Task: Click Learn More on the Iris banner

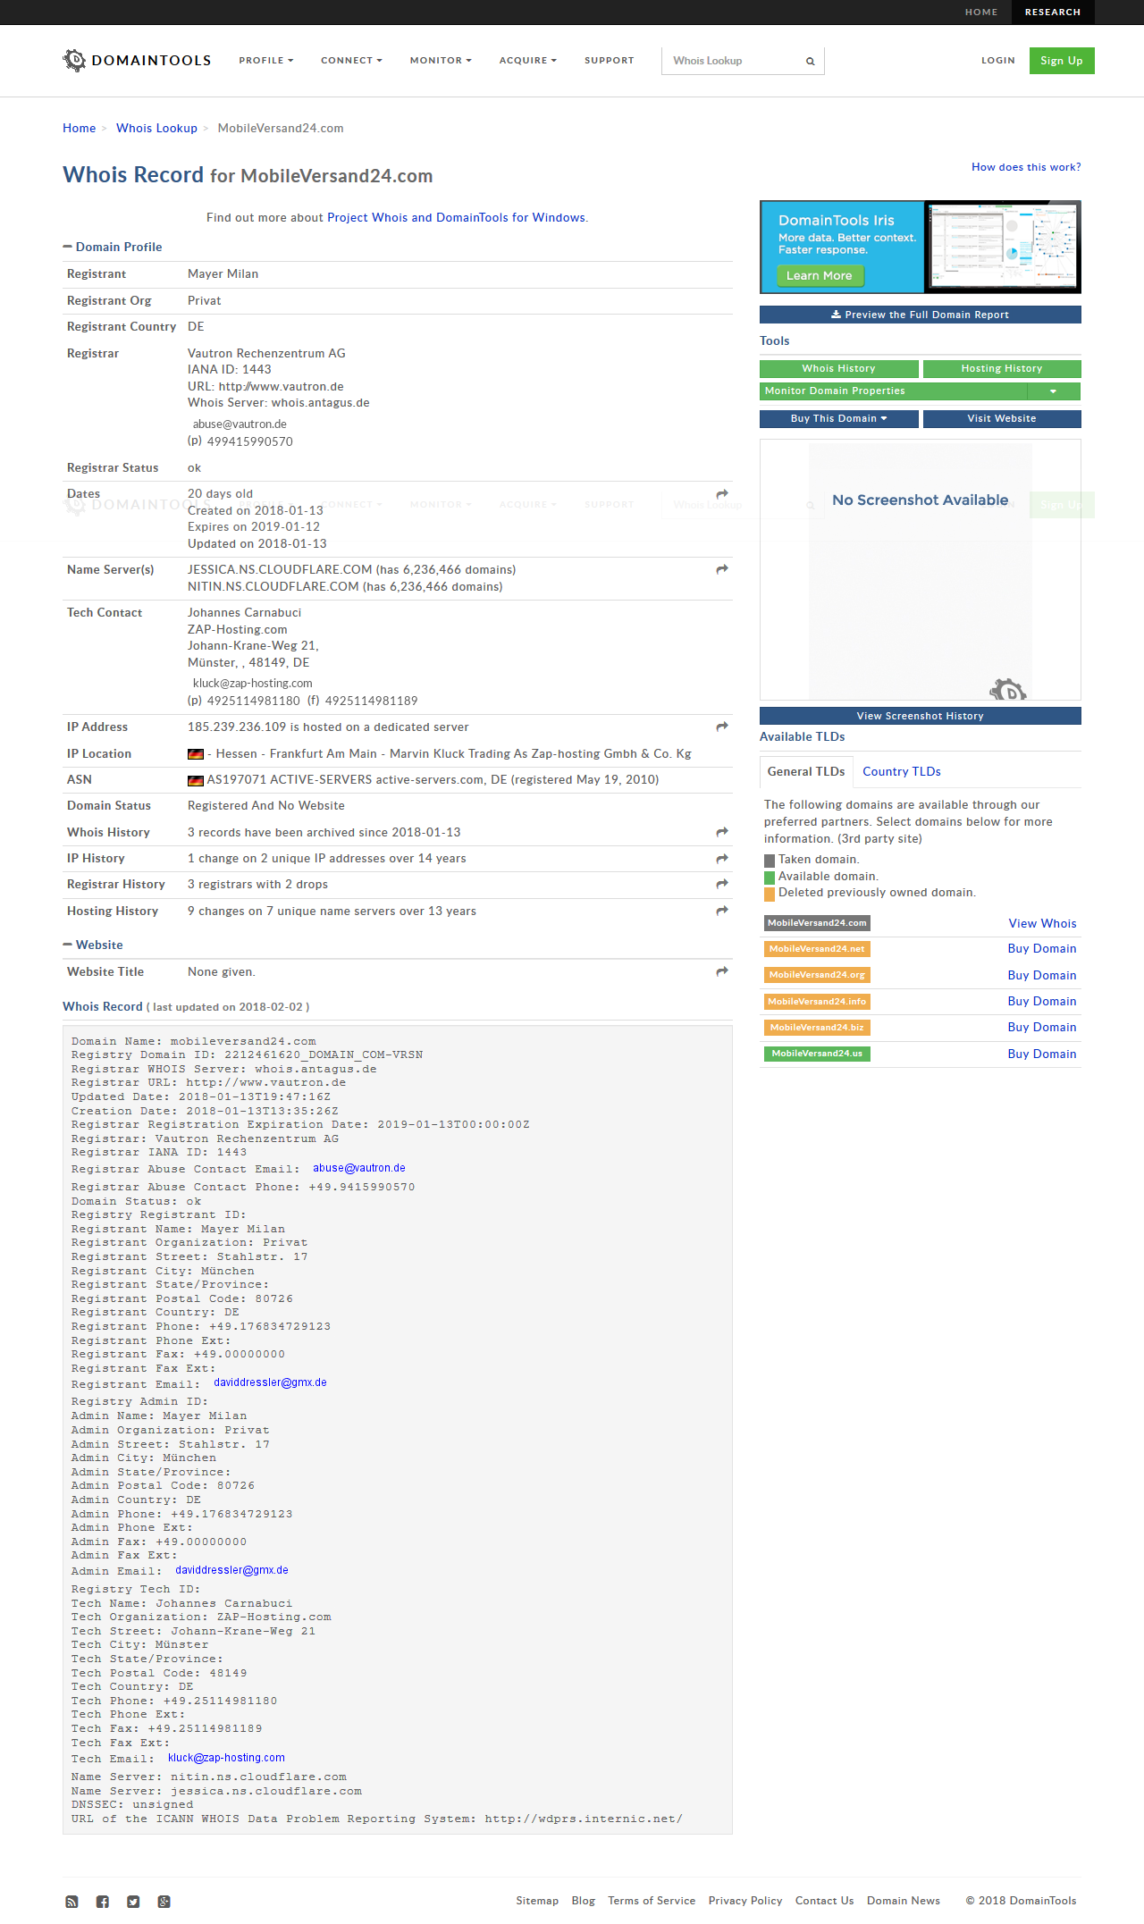Action: pyautogui.click(x=820, y=275)
